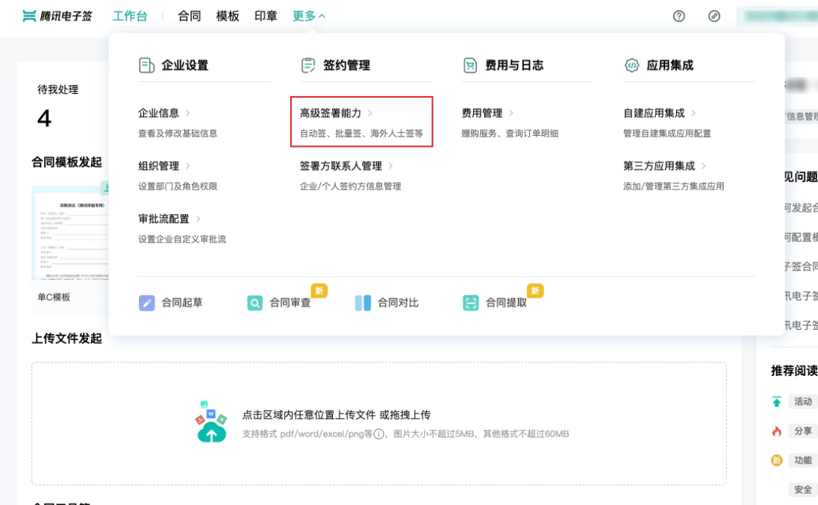Screen dimensions: 818x505
Task: Open the 合同审查 magnifier icon
Action: (x=255, y=303)
